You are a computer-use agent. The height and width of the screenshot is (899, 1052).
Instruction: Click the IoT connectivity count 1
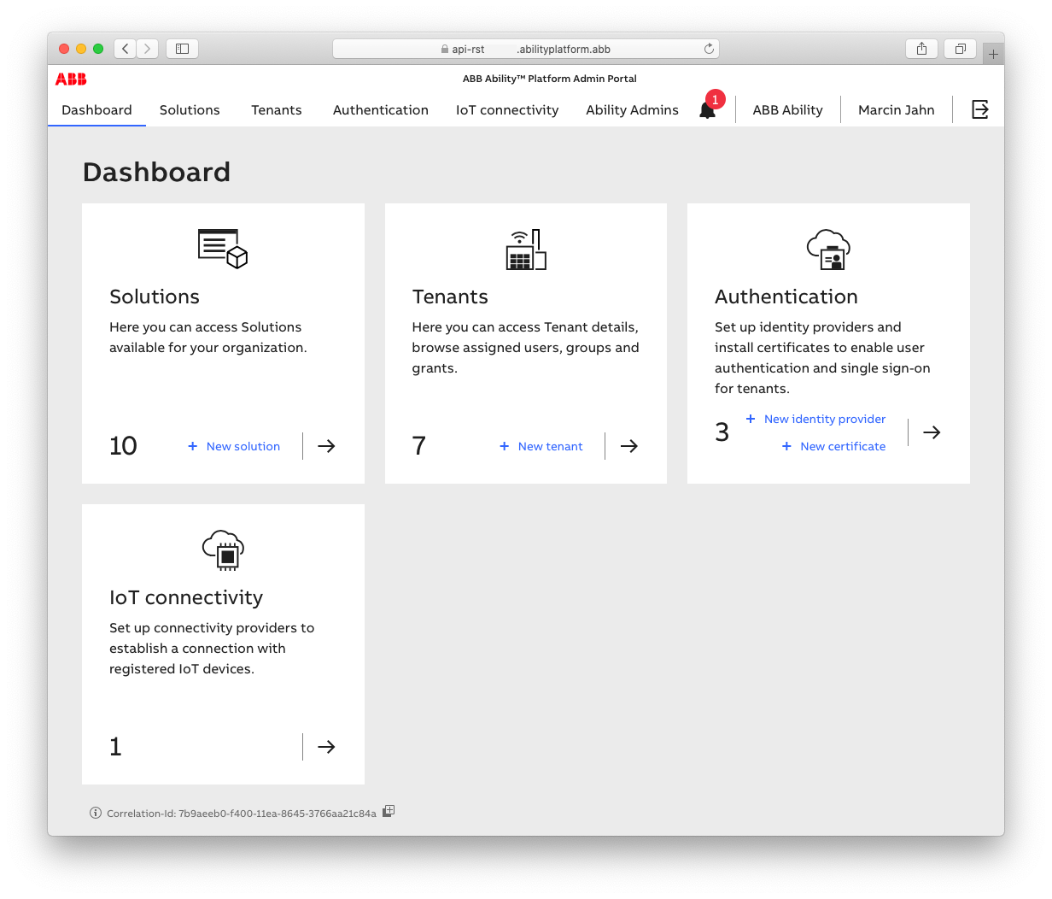116,747
